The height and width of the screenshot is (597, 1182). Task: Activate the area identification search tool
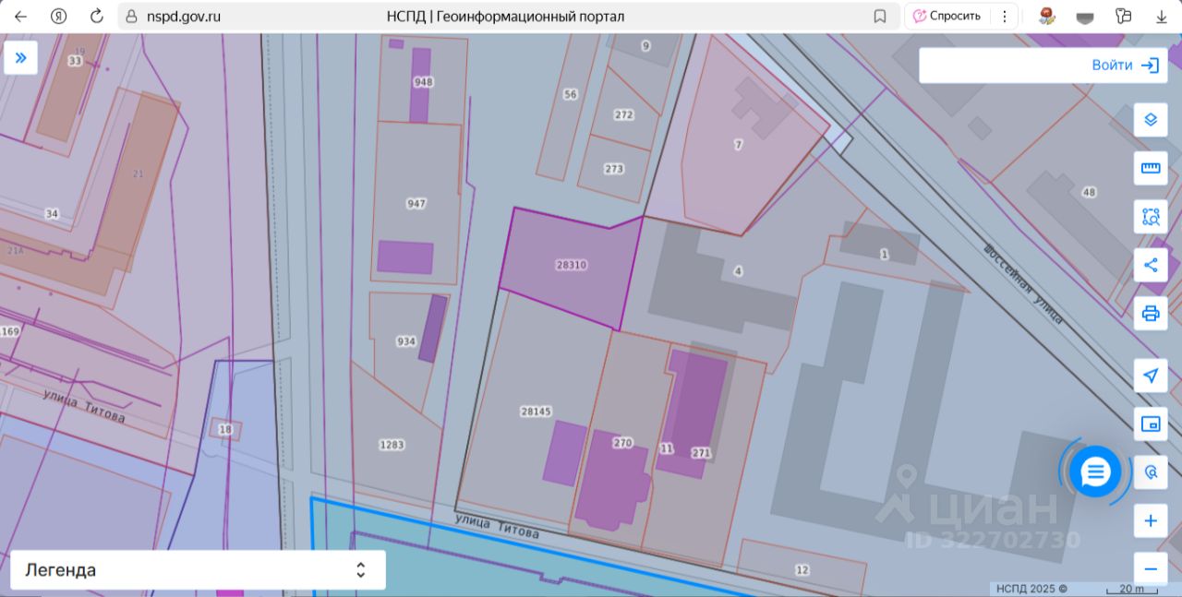(x=1151, y=217)
